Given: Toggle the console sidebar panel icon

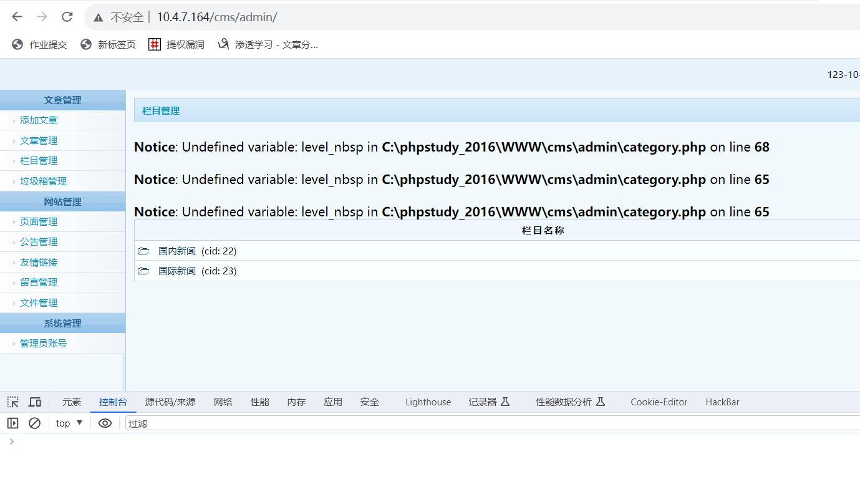Looking at the screenshot, I should pos(12,423).
